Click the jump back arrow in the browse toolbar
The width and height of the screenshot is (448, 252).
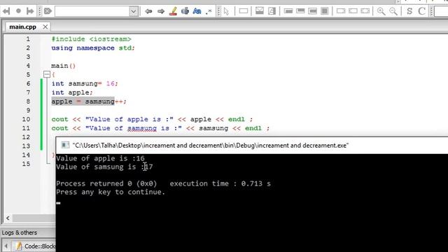[x=6, y=11]
